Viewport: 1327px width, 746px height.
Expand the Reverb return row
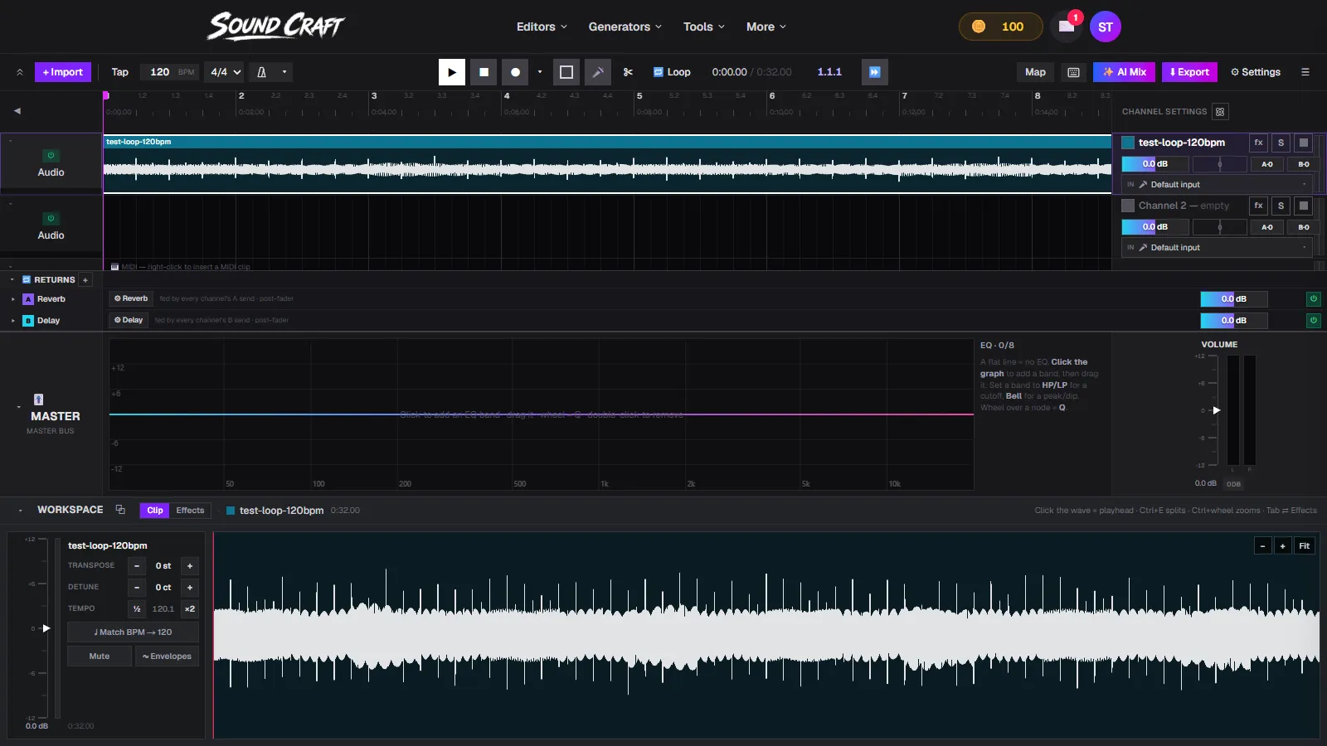(13, 299)
